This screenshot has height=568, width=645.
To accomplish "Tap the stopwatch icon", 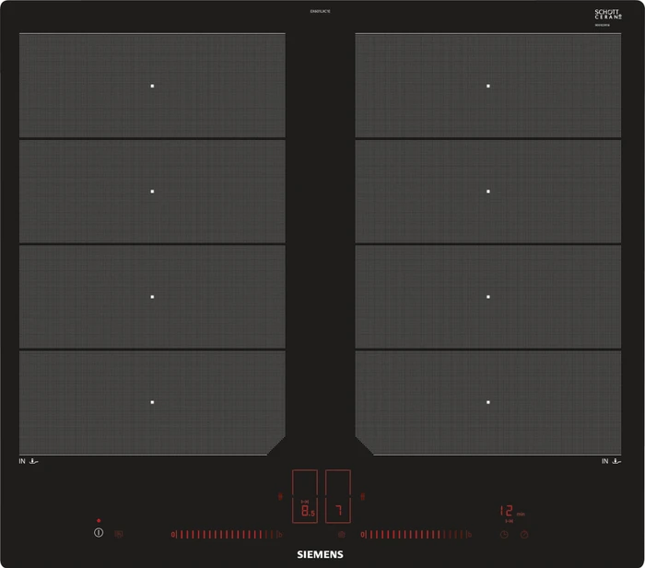I will click(524, 535).
